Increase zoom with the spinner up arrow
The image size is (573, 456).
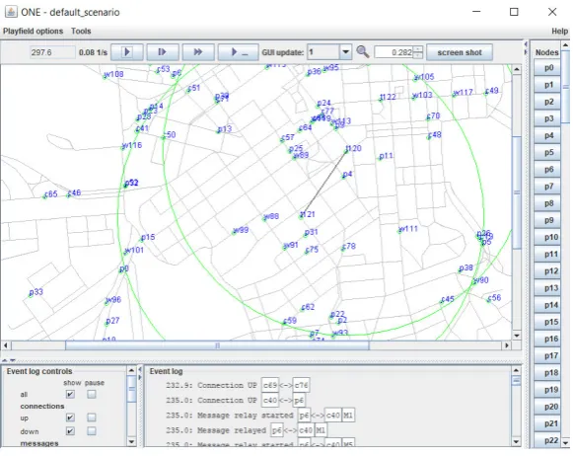click(418, 49)
